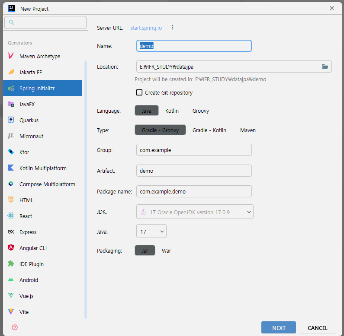The height and width of the screenshot is (336, 344).
Task: Click the generators list scrollbar
Action: [86, 190]
